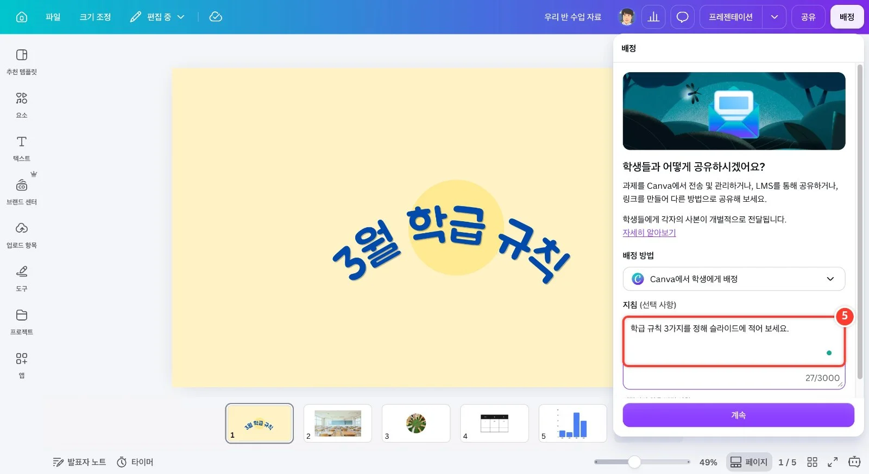Toggle the 페이지 thumbnails view
The width and height of the screenshot is (869, 474).
749,462
